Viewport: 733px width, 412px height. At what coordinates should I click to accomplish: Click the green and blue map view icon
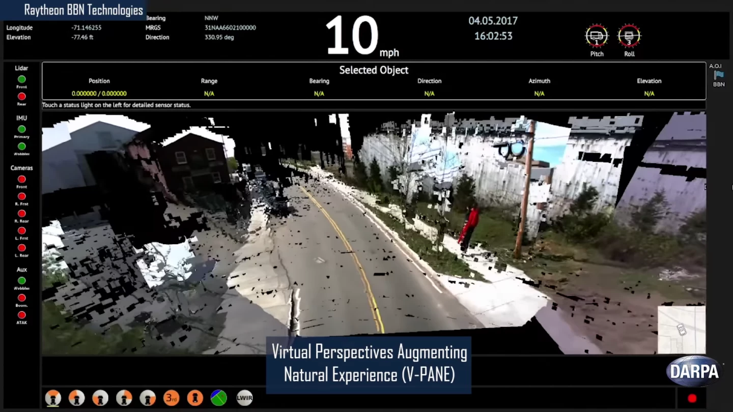[x=219, y=398]
